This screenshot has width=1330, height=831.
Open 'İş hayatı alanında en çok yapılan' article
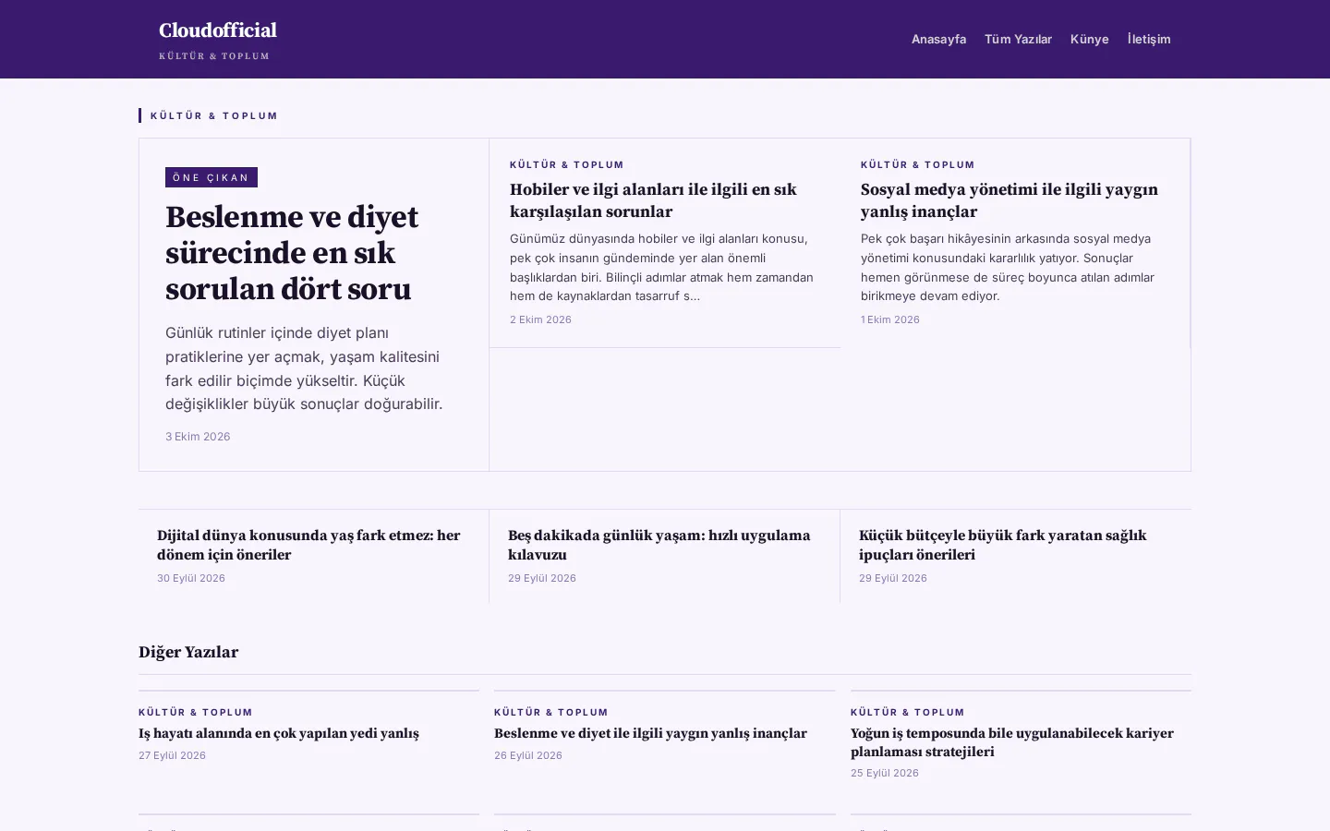tap(279, 733)
